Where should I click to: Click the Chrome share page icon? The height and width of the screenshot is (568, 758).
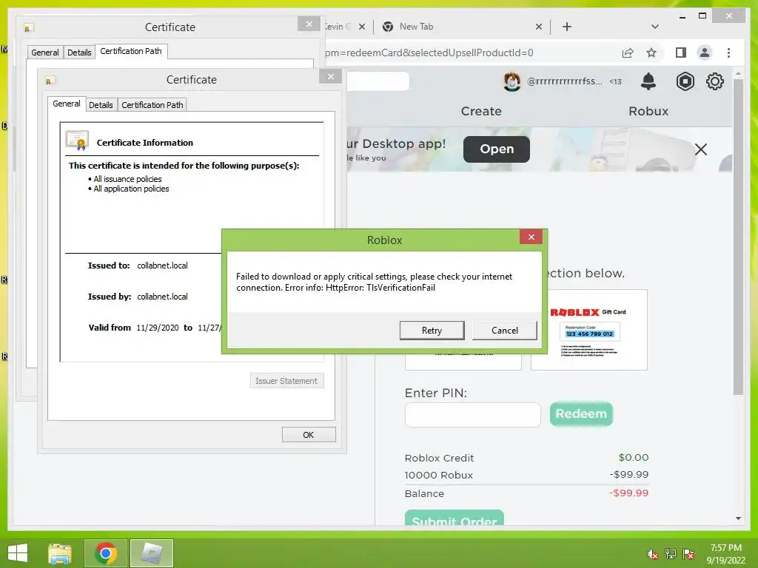point(628,53)
